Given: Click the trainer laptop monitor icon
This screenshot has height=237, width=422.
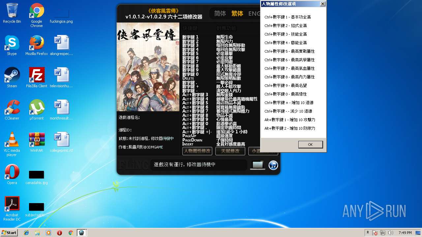Looking at the screenshot, I should [257, 165].
